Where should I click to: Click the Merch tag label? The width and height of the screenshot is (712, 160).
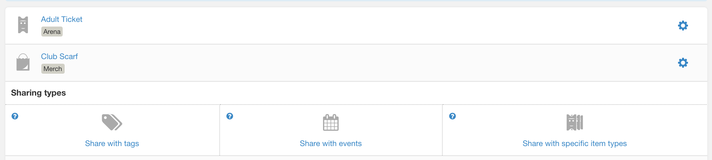pyautogui.click(x=53, y=69)
